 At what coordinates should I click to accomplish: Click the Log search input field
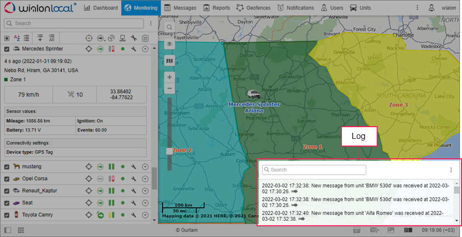click(x=314, y=170)
